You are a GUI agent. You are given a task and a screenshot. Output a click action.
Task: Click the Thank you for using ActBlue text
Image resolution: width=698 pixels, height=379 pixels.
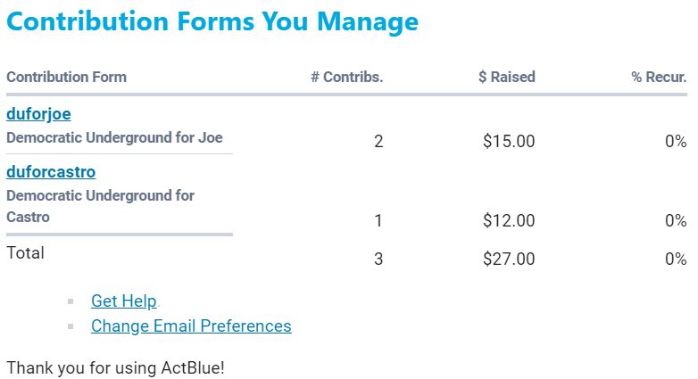coord(115,367)
